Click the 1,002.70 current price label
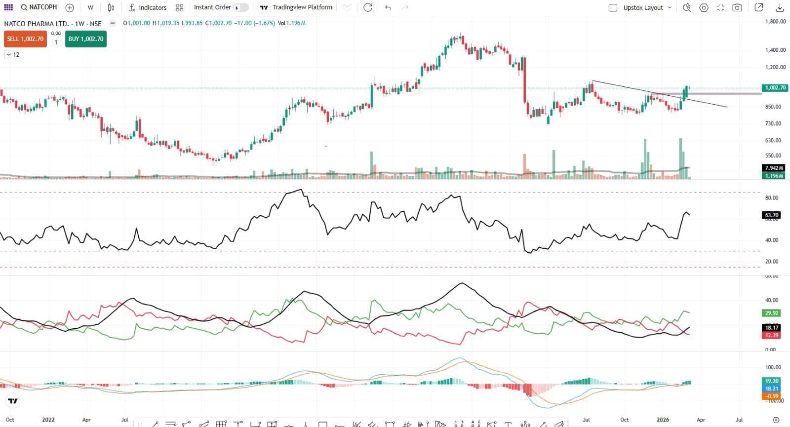Screen dimensions: 790x427 coord(775,87)
